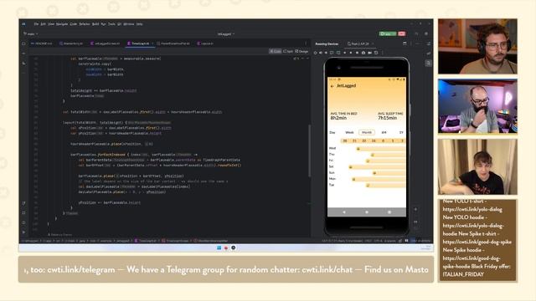This screenshot has width=536, height=301.
Task: Open the bottom-left Terminal tool icon
Action: (x=23, y=212)
